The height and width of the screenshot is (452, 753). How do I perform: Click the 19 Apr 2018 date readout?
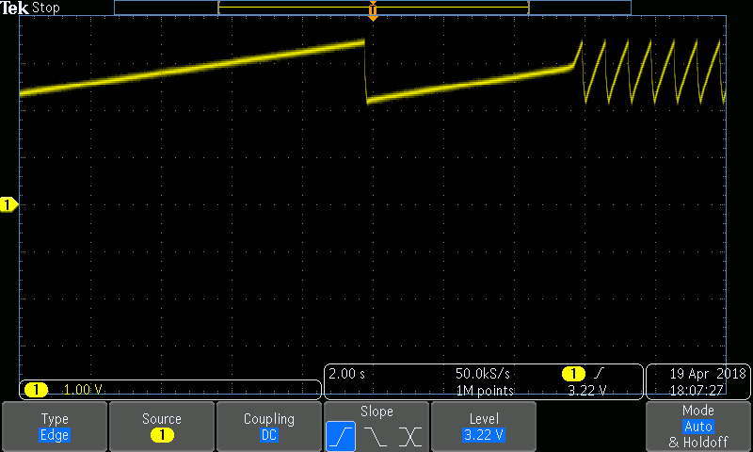[697, 374]
